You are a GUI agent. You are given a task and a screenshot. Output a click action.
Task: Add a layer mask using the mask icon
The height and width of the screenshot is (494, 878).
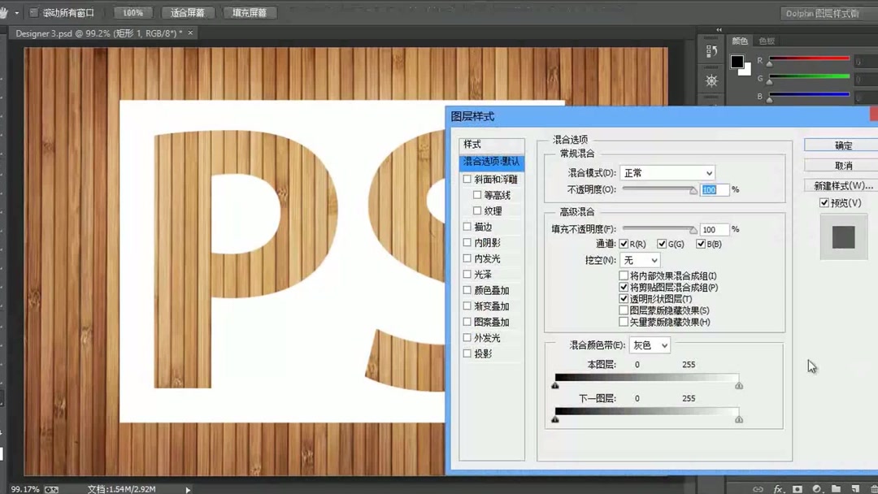coord(796,489)
